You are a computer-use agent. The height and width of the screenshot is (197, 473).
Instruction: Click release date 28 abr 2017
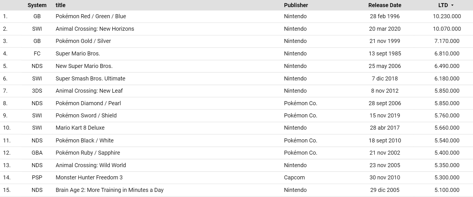[x=385, y=128]
